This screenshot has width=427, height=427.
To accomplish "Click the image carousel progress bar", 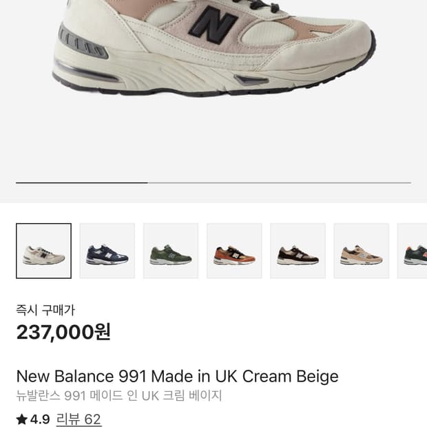I will tap(213, 183).
